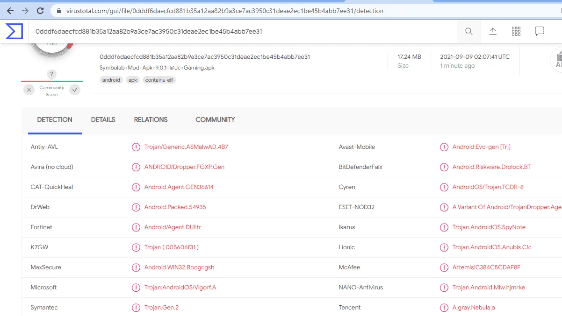Click alert icon beside Trojan.AndroidOS.SpyNote

click(x=444, y=227)
